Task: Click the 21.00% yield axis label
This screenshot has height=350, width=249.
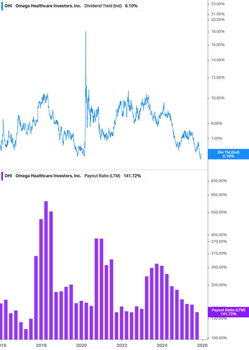Action: 218,14
